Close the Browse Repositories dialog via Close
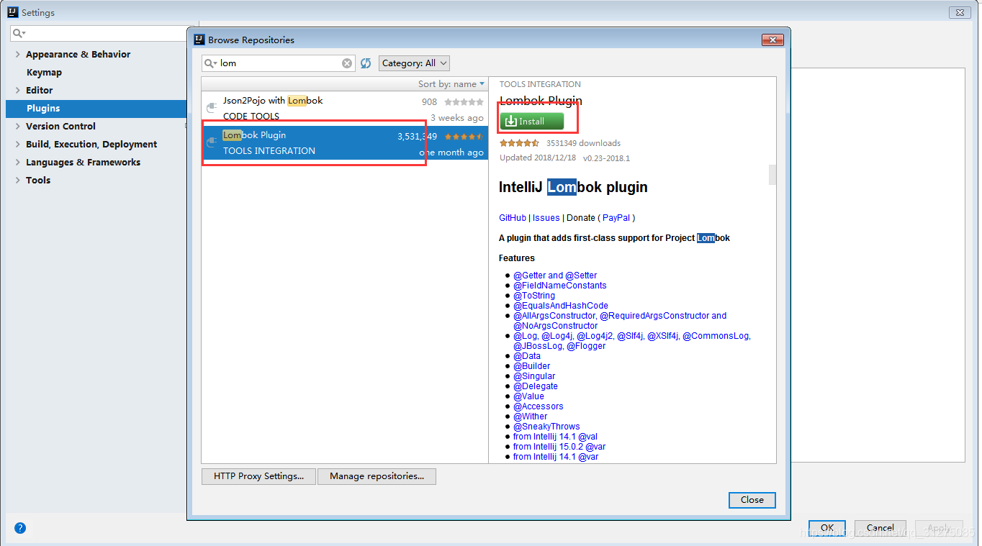This screenshot has width=982, height=546. (752, 500)
